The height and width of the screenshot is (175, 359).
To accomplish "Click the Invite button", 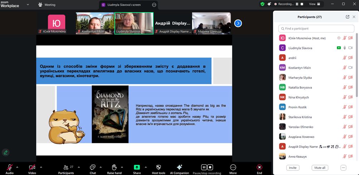I will click(292, 167).
